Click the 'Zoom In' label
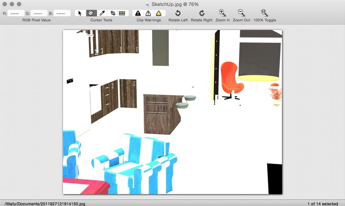 pyautogui.click(x=223, y=20)
